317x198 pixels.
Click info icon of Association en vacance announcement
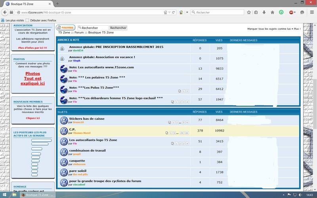tap(62, 59)
